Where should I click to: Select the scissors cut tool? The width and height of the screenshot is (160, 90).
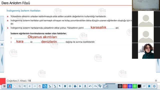[x=24, y=86]
